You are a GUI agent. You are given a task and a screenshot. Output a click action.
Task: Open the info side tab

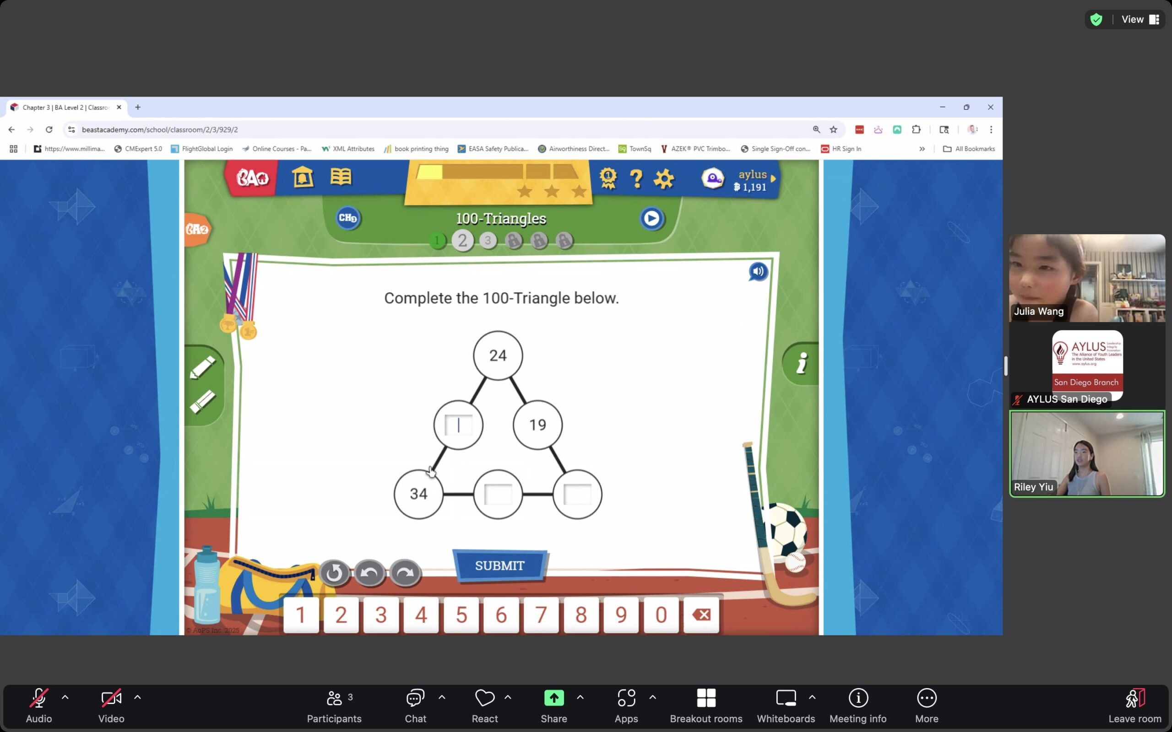[802, 363]
